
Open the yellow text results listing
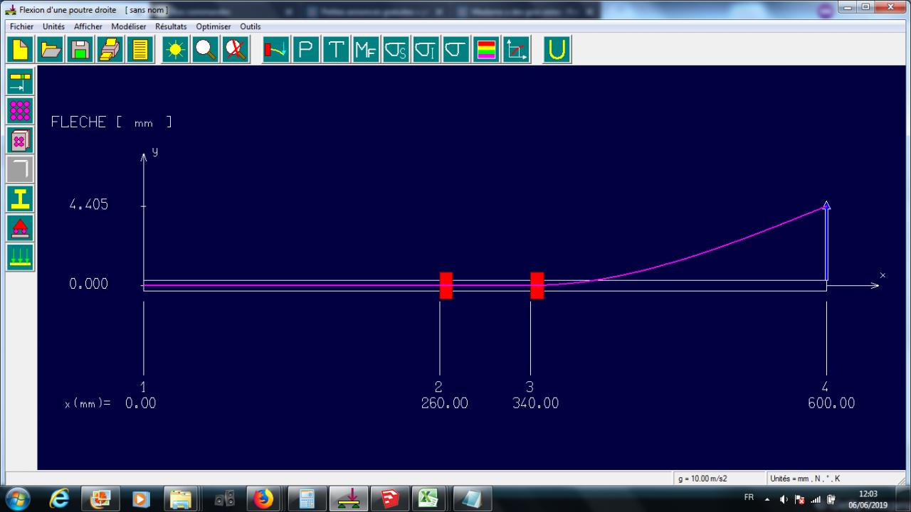click(x=140, y=50)
